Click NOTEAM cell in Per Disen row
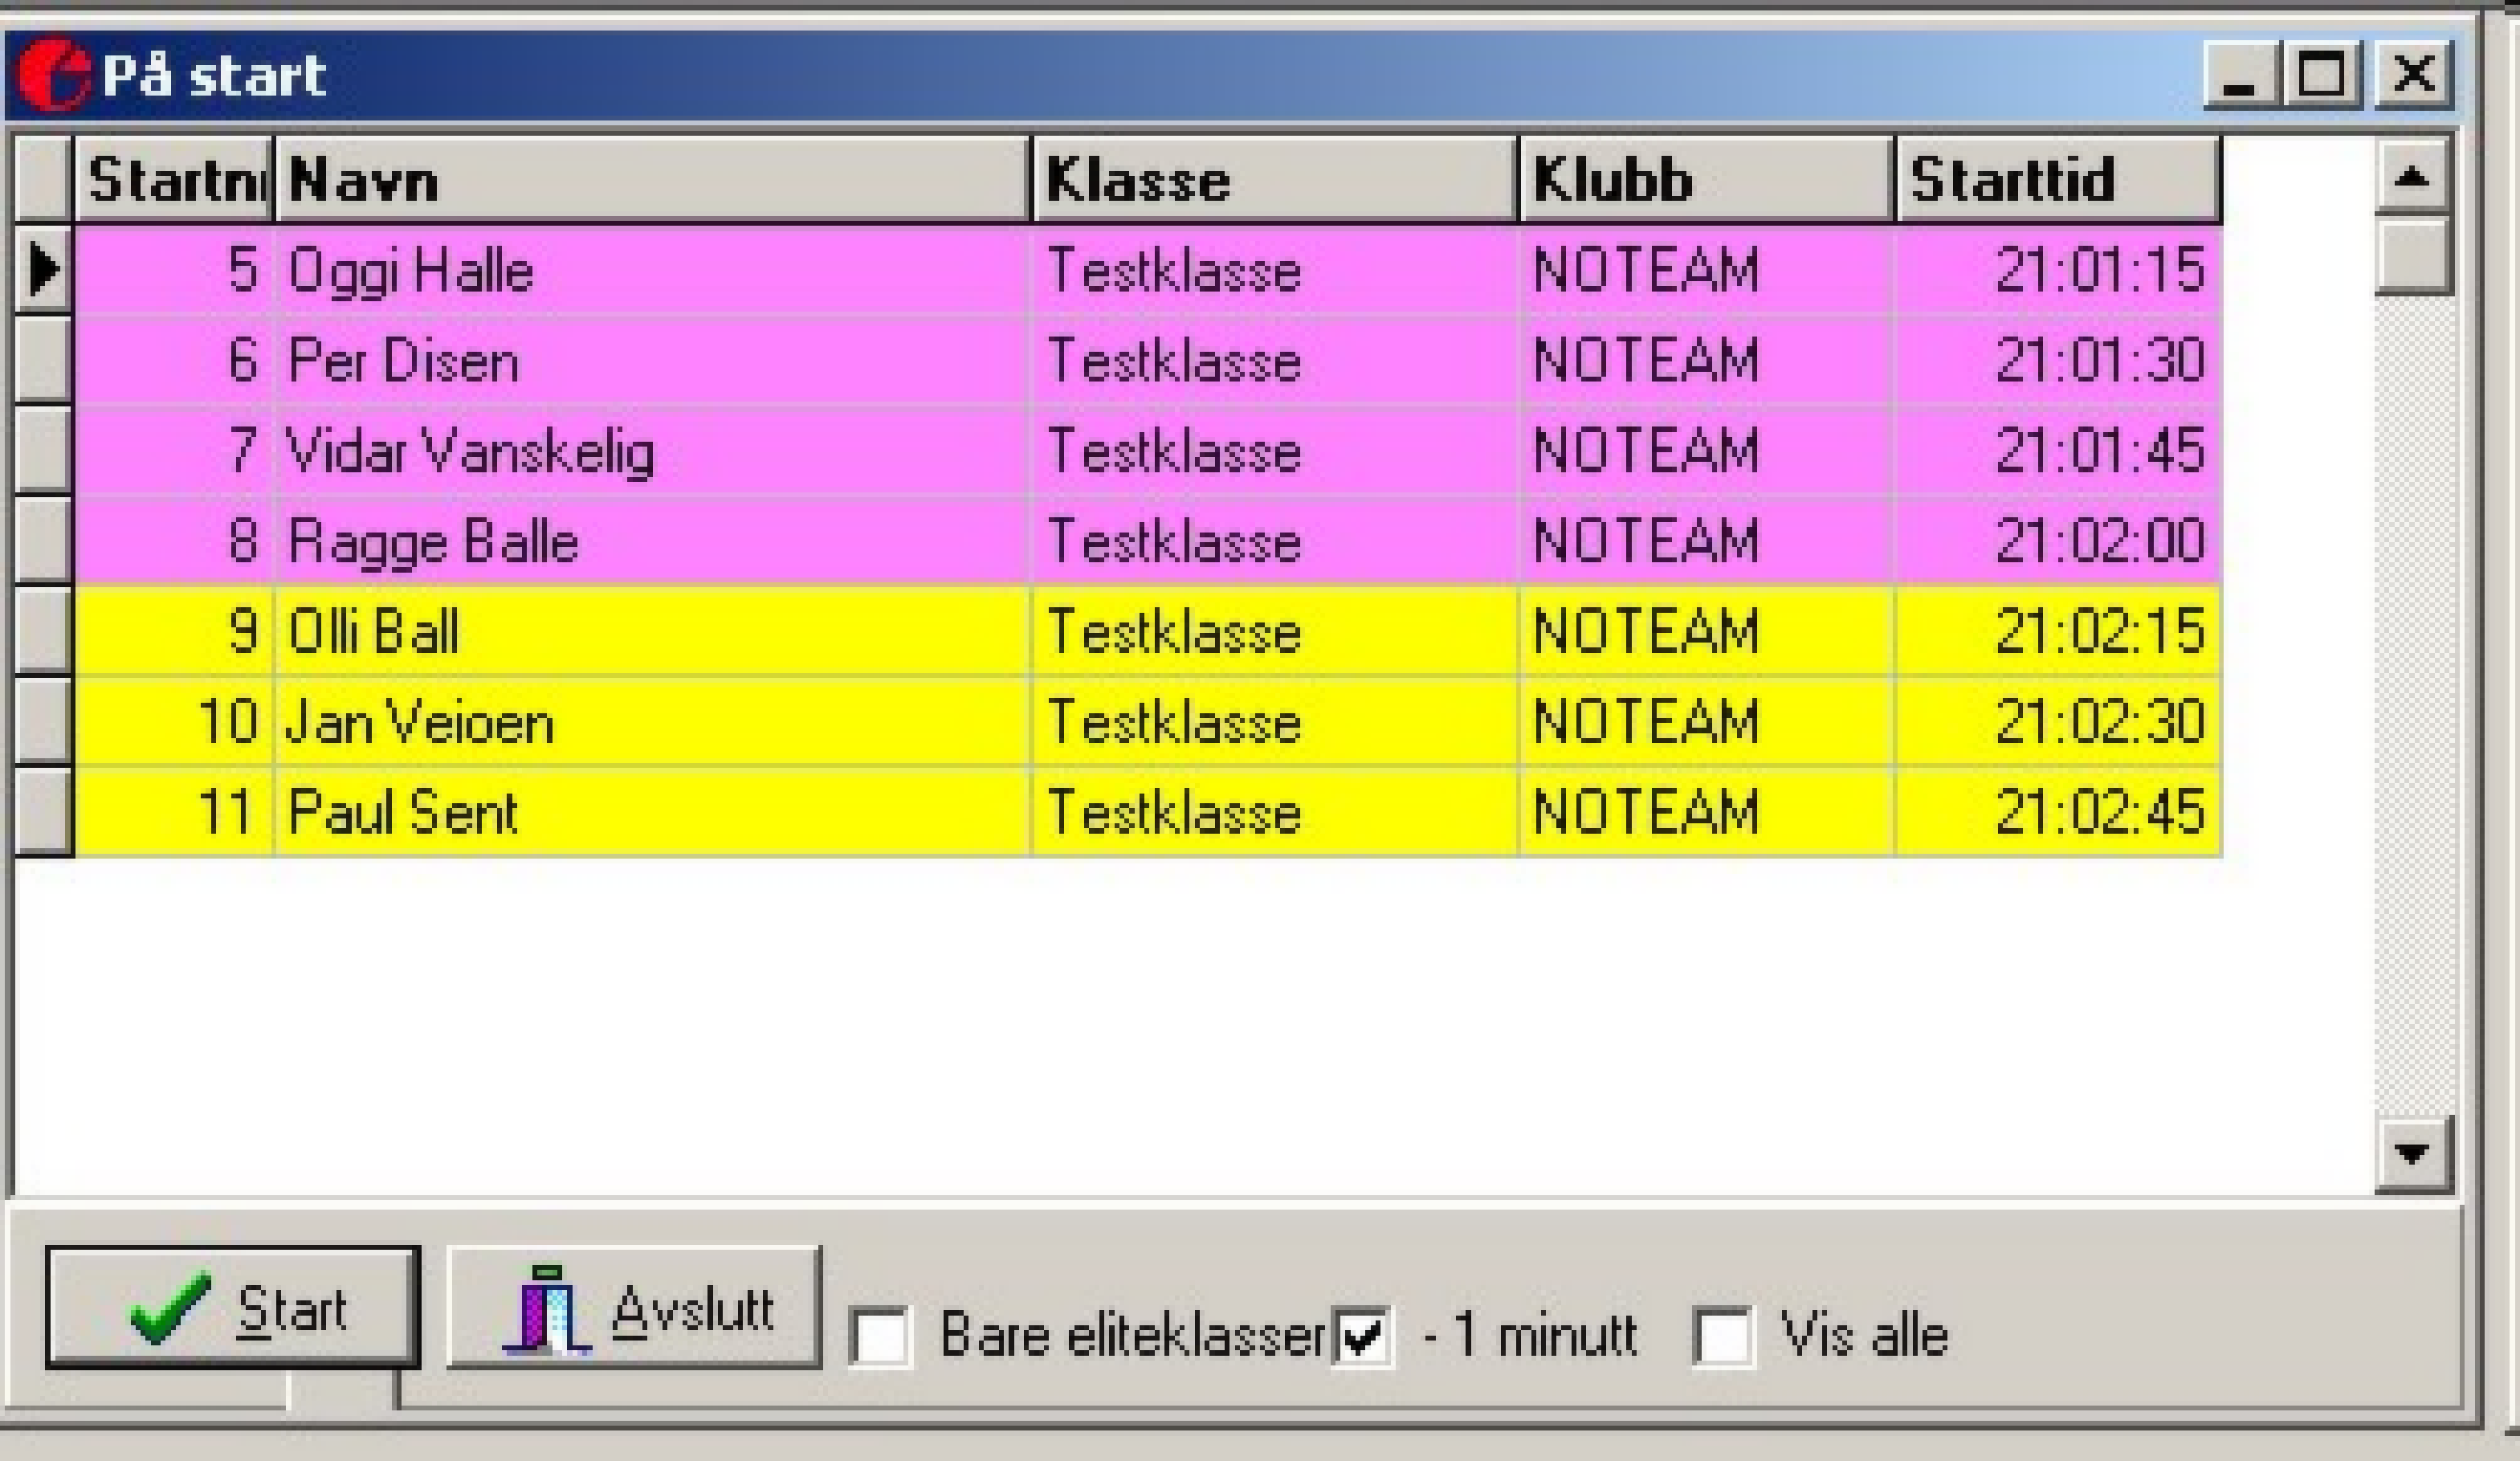The width and height of the screenshot is (2520, 1461). pos(1707,360)
